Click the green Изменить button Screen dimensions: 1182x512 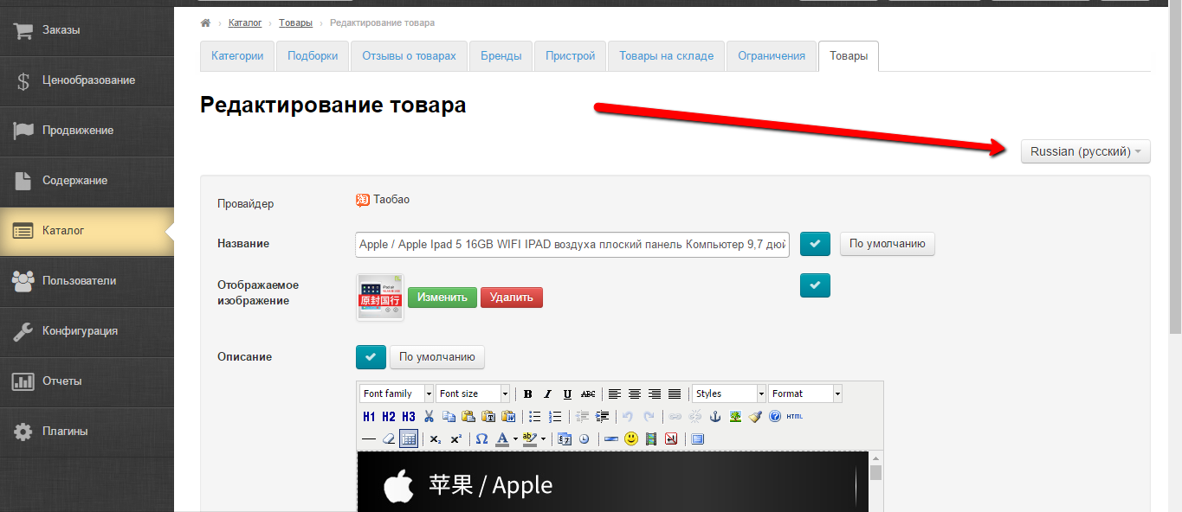coord(442,298)
